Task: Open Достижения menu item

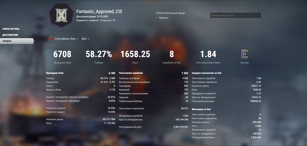Action: tap(10, 35)
